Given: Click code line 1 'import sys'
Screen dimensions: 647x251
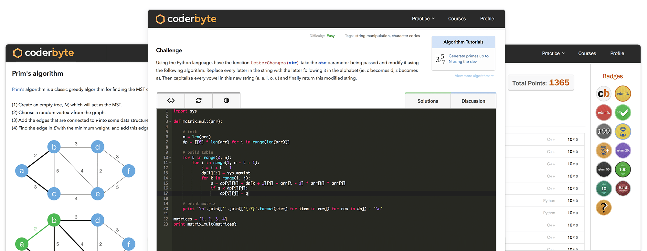Looking at the screenshot, I should pyautogui.click(x=185, y=111).
